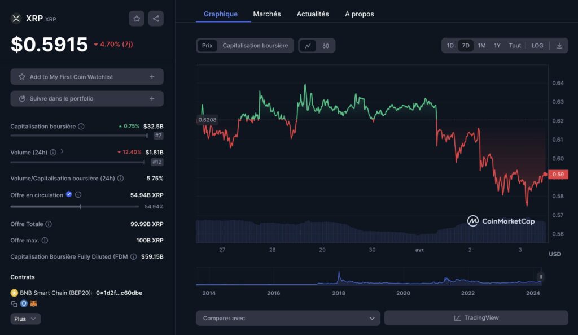Set chart range to Tout
Viewport: 578px width, 335px height.
515,46
